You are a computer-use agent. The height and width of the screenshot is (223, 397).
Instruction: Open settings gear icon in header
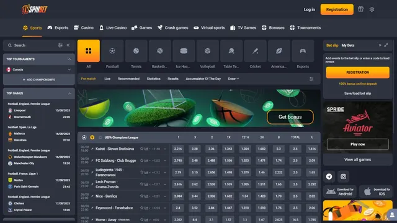click(372, 9)
